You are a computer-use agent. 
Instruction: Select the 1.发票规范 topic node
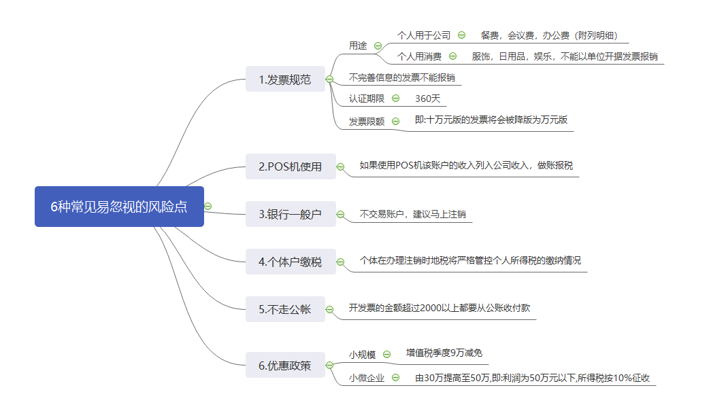point(285,79)
